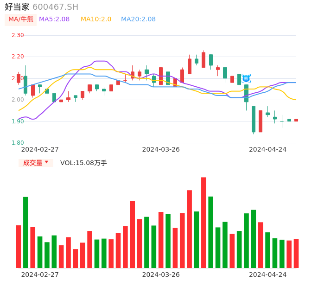Click the 2024-04-24 date label under volume chart
The image size is (318, 281).
click(x=268, y=275)
